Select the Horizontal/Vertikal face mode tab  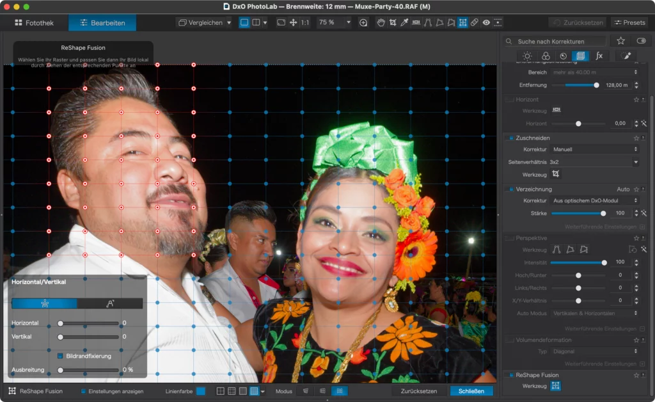click(44, 304)
